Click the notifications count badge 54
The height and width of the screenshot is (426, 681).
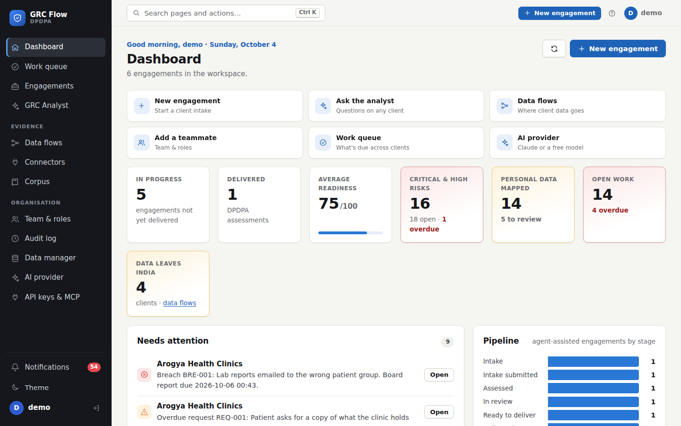pos(94,367)
